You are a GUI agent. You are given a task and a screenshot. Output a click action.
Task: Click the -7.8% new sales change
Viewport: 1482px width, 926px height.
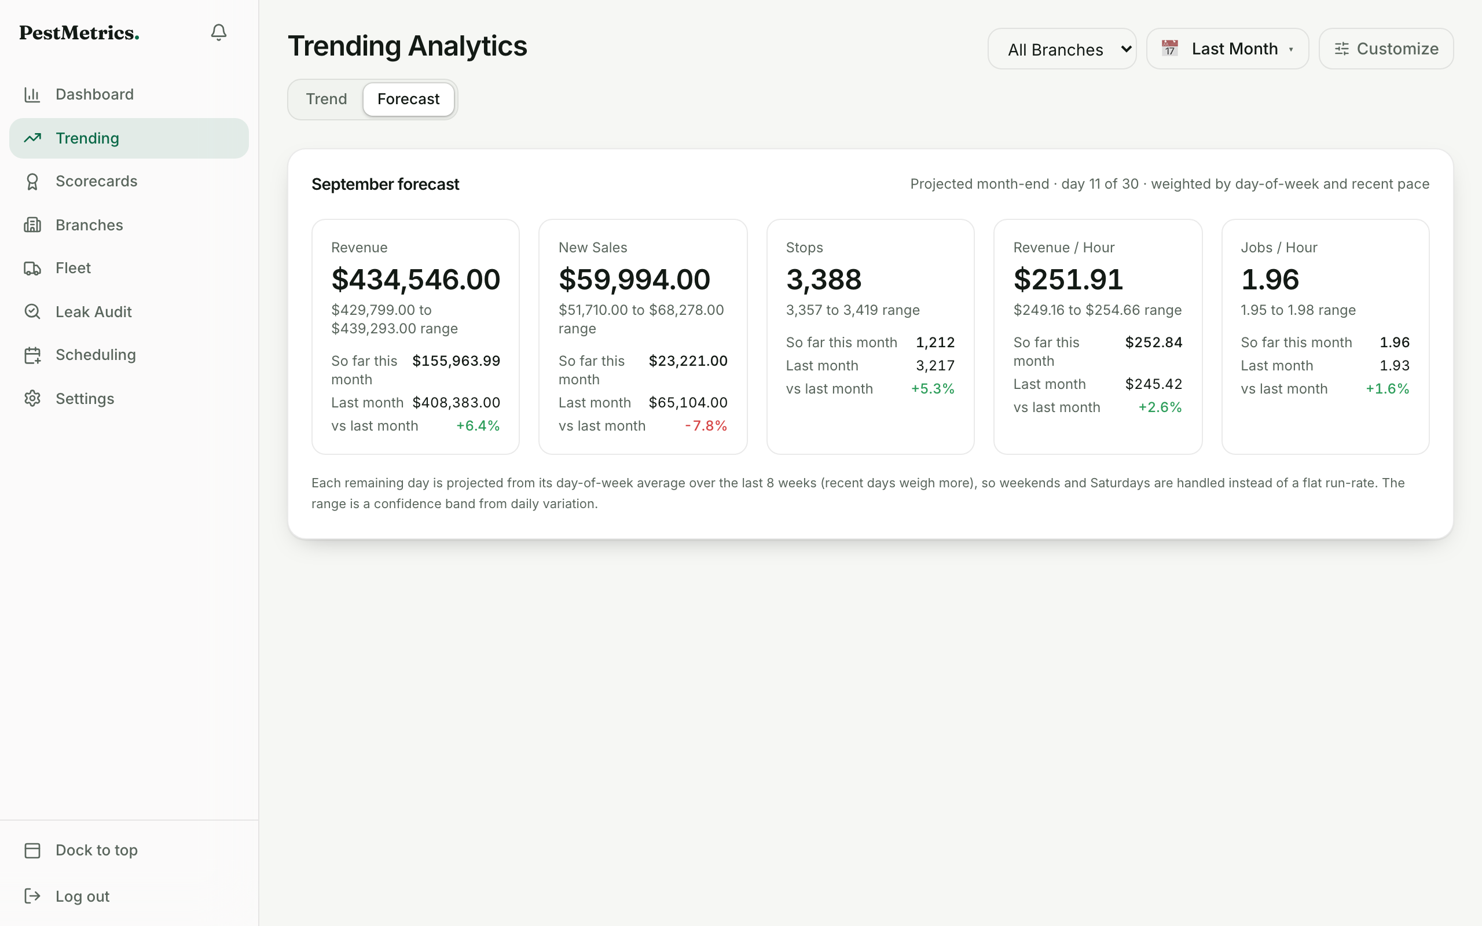[706, 425]
